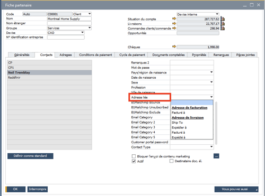Uncheck the Actif checkbox
Viewport: 265px width, 196px height.
tap(134, 161)
